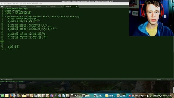Click the Player::Player constructor line

tap(42, 17)
